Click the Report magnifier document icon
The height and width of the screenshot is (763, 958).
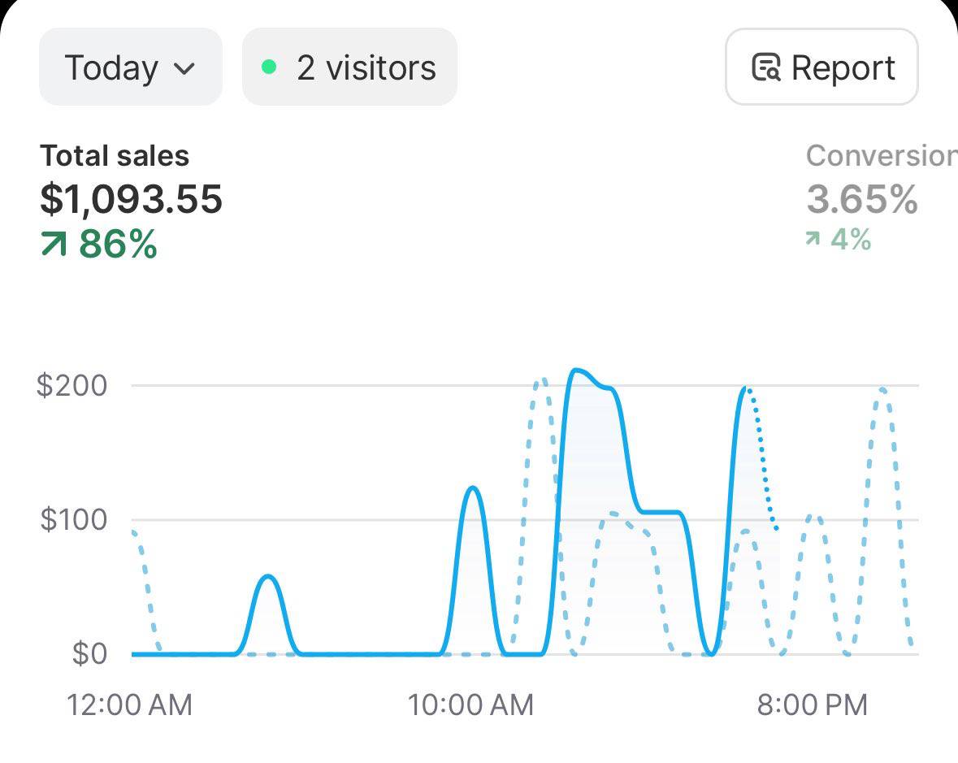click(766, 67)
